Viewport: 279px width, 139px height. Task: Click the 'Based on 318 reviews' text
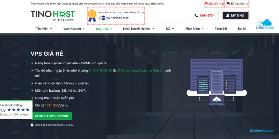tap(14, 115)
